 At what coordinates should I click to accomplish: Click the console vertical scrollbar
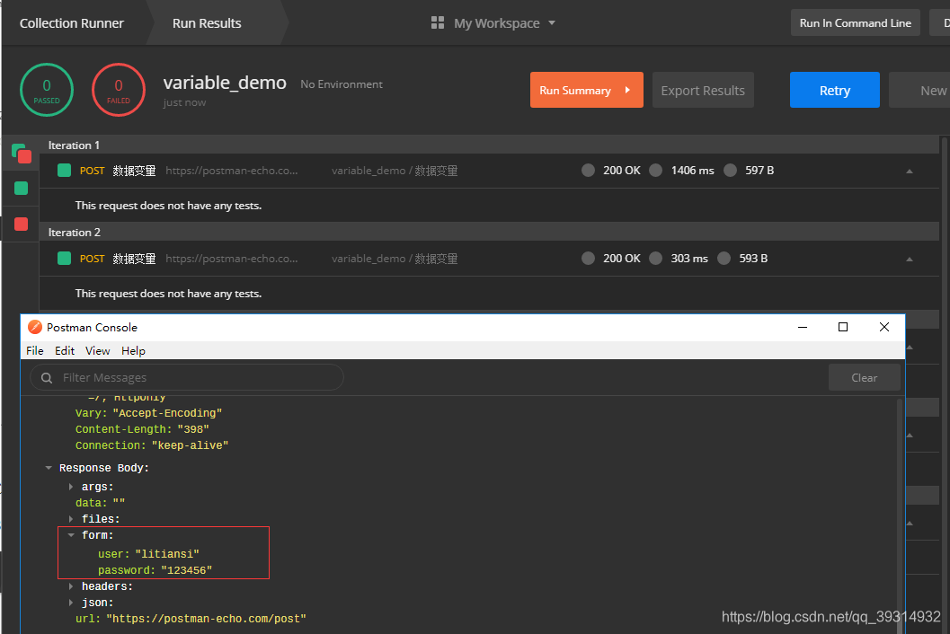pos(901,515)
